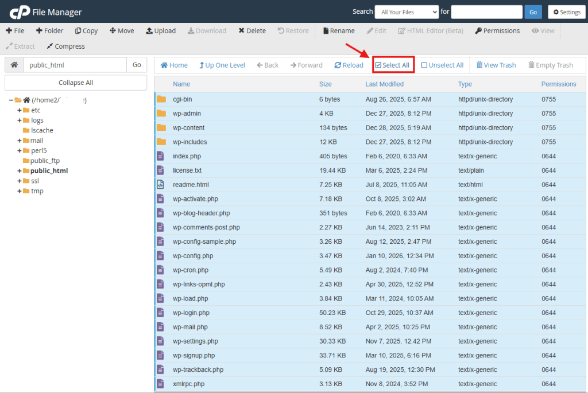
Task: Expand the etc folder in tree
Action: point(20,110)
